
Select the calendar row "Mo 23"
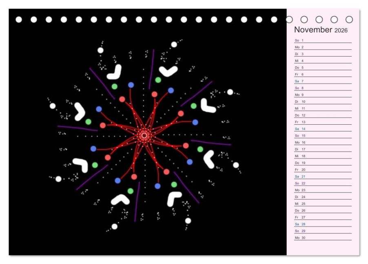coord(323,190)
